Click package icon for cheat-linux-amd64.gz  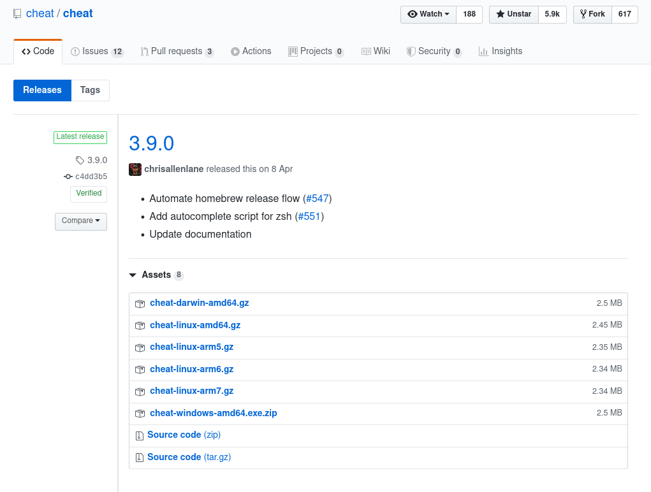(140, 326)
